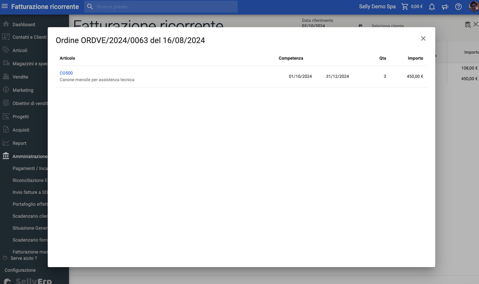Click the Obiettivi di vendita target icon
The width and height of the screenshot is (479, 284).
[x=6, y=103]
